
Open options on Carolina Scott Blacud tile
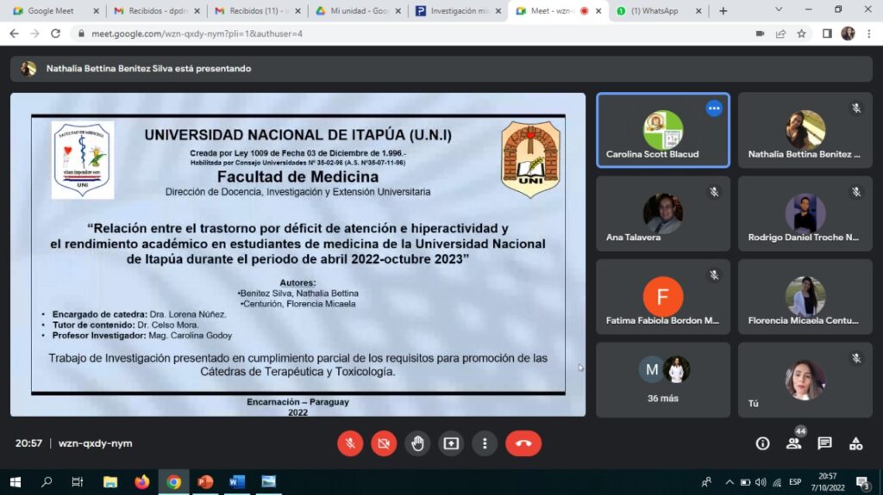[x=713, y=108]
